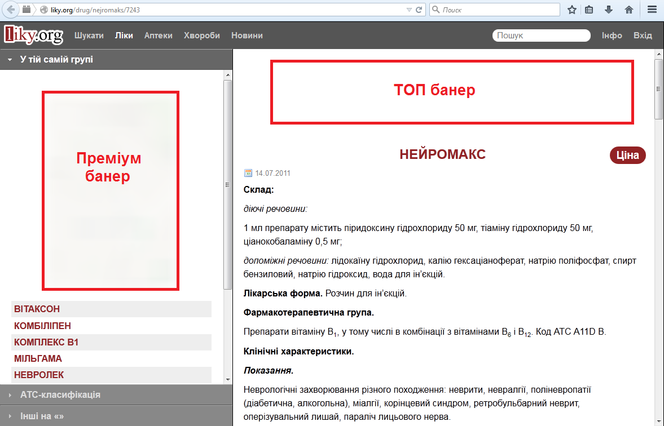Open the Ліки menu item
Viewport: 664px width, 426px height.
tap(124, 35)
